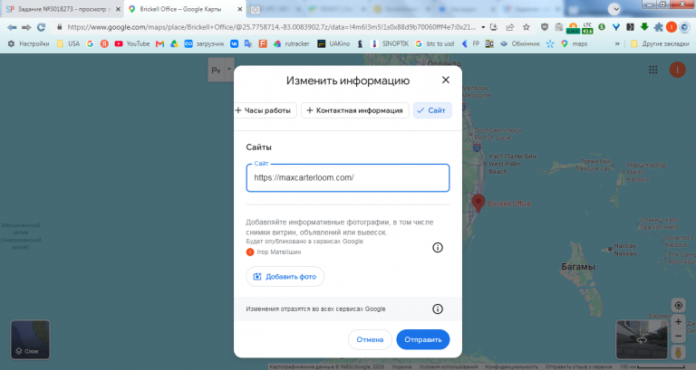
Task: Click the Слои layers thumbnail
Action: pyautogui.click(x=30, y=339)
